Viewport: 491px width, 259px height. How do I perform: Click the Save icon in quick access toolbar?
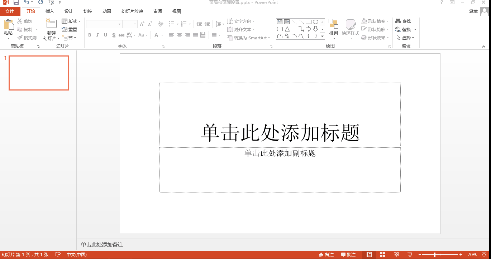tap(16, 3)
